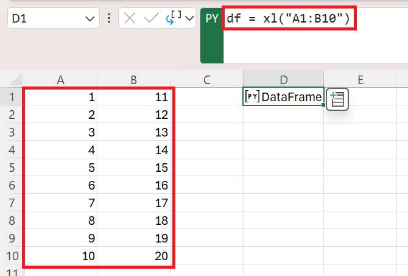Click the green PY badge in formula bar
Viewport: 408px width, 276px height.
pyautogui.click(x=211, y=18)
